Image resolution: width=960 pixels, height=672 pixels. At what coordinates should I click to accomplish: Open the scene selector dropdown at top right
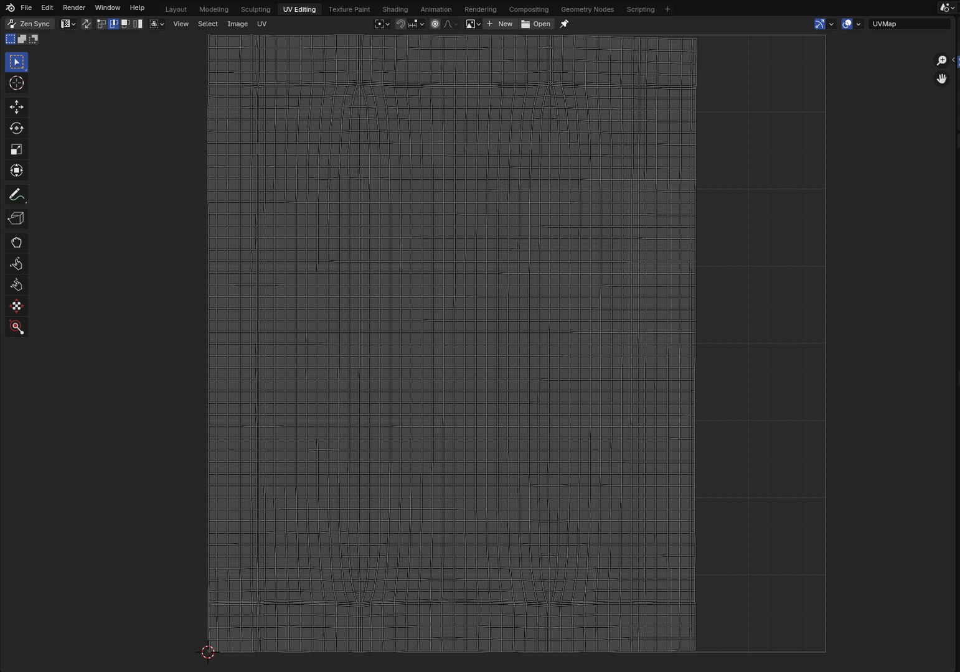coord(947,7)
